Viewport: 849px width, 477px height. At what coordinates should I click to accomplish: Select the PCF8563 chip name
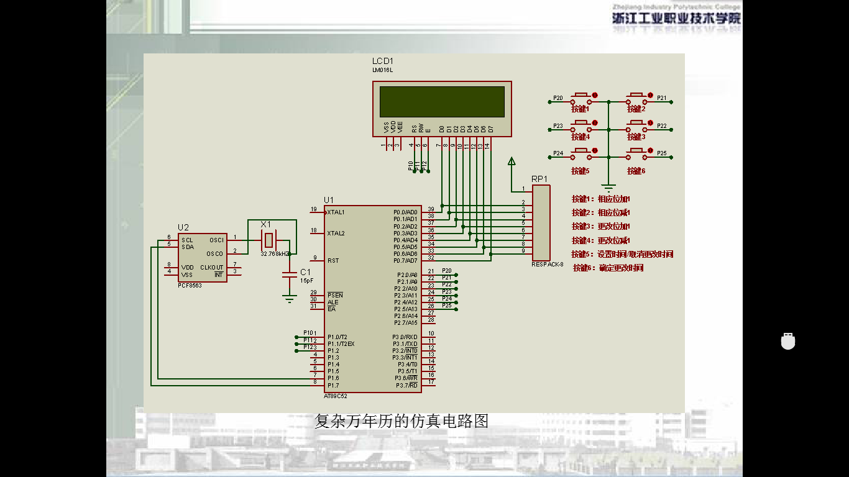tap(190, 285)
